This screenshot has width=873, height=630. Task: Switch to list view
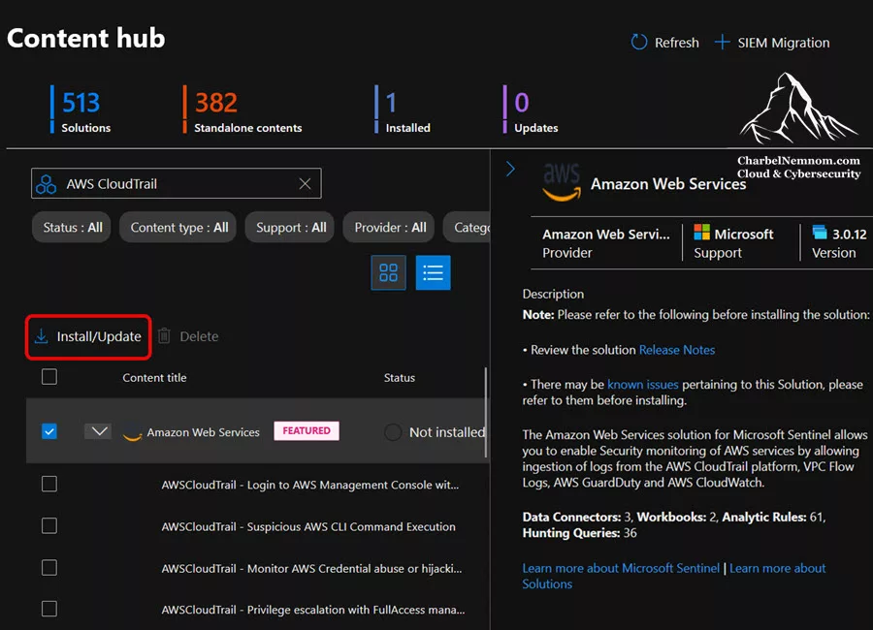click(433, 272)
